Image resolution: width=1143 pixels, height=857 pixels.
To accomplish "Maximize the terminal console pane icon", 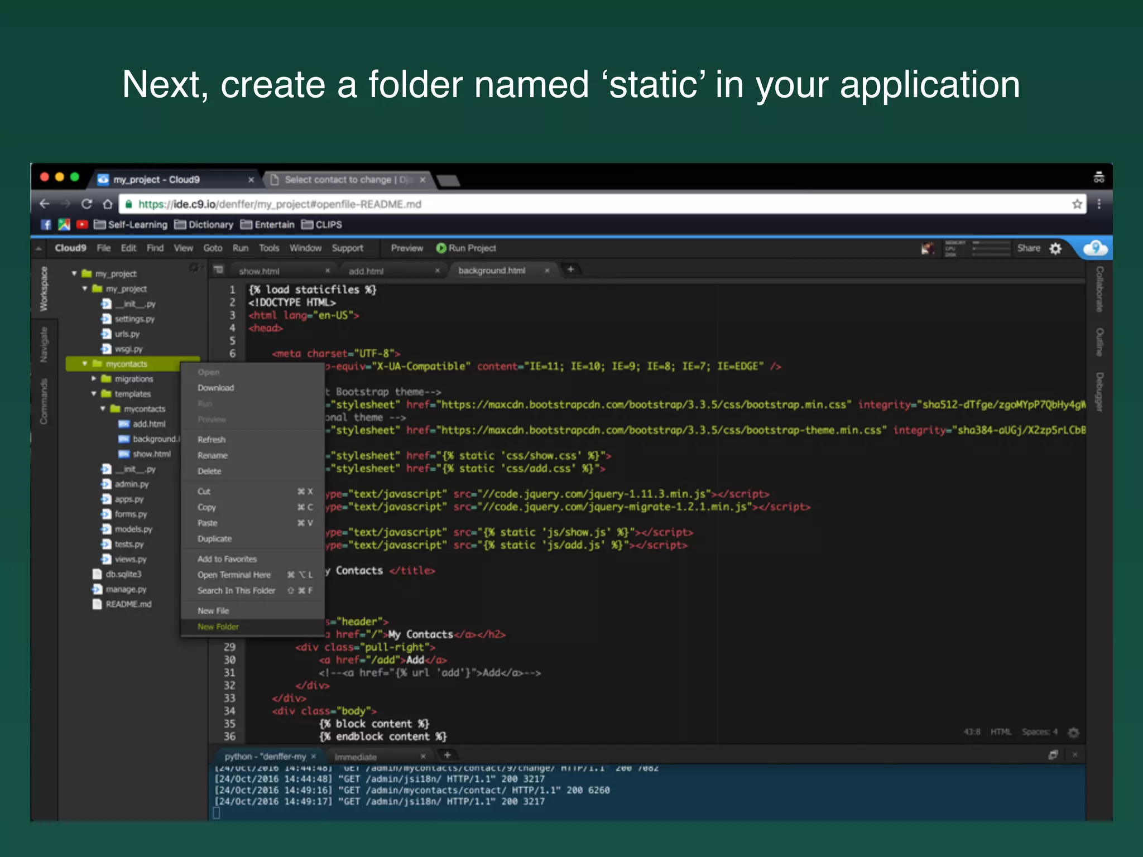I will pos(1053,755).
